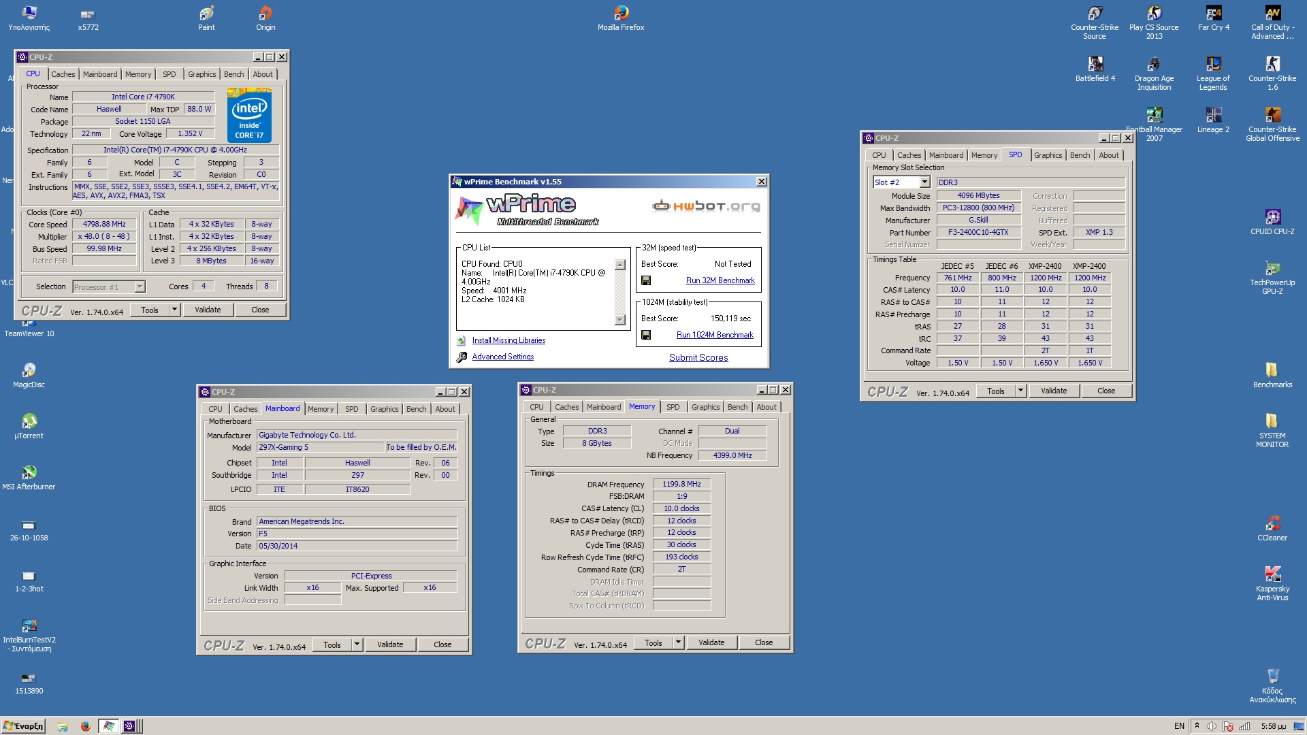
Task: Click the hwbot.org logo in wPrime
Action: click(706, 206)
